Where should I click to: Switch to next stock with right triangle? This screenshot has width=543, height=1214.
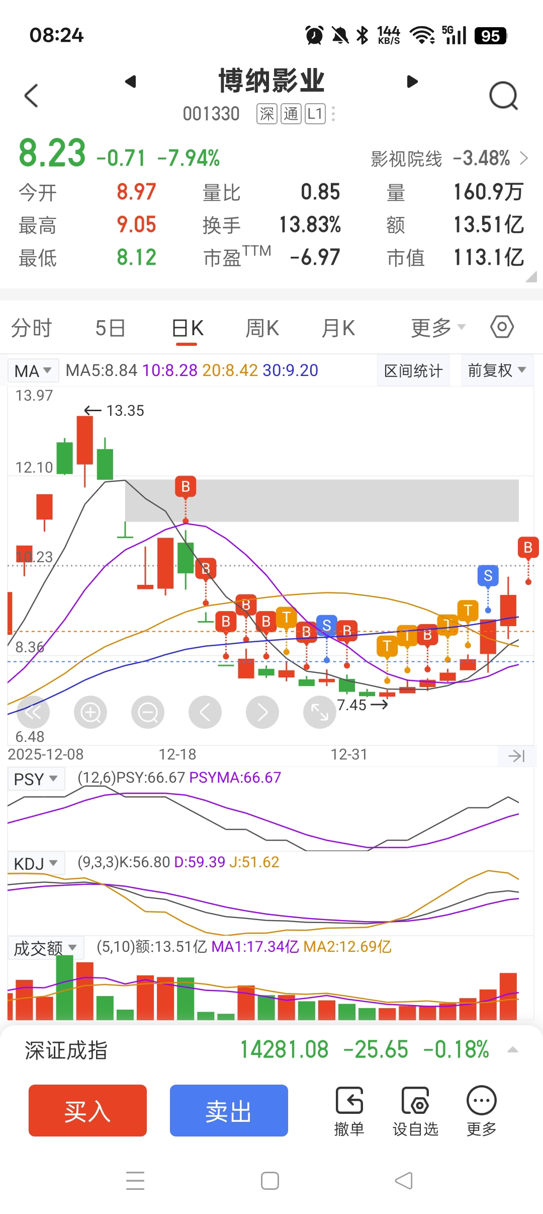coord(412,82)
